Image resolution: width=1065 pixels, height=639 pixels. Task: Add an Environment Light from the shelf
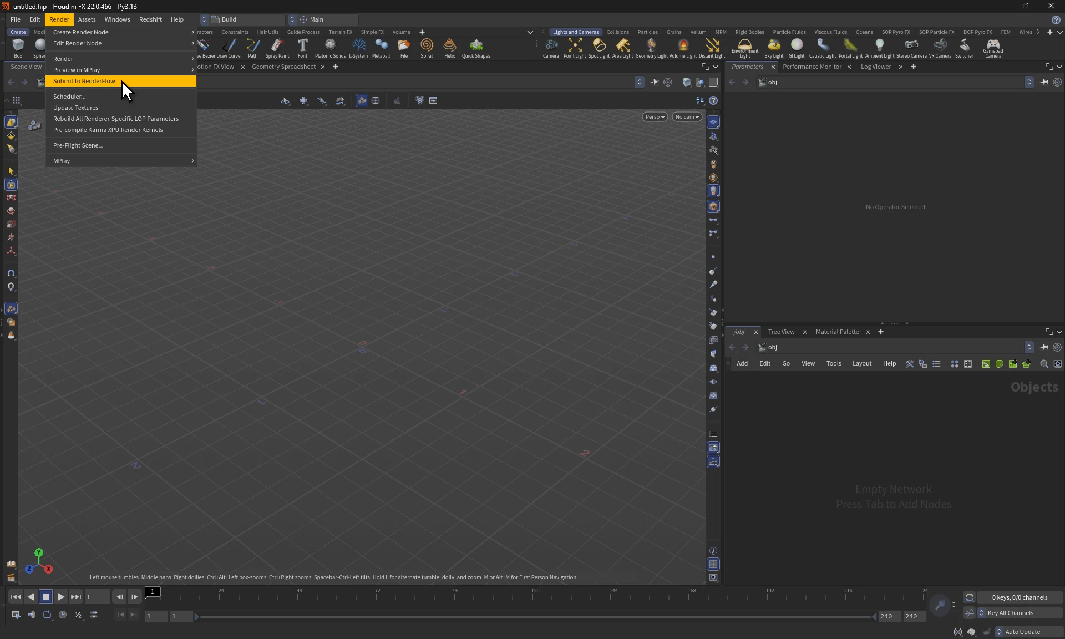tap(745, 48)
